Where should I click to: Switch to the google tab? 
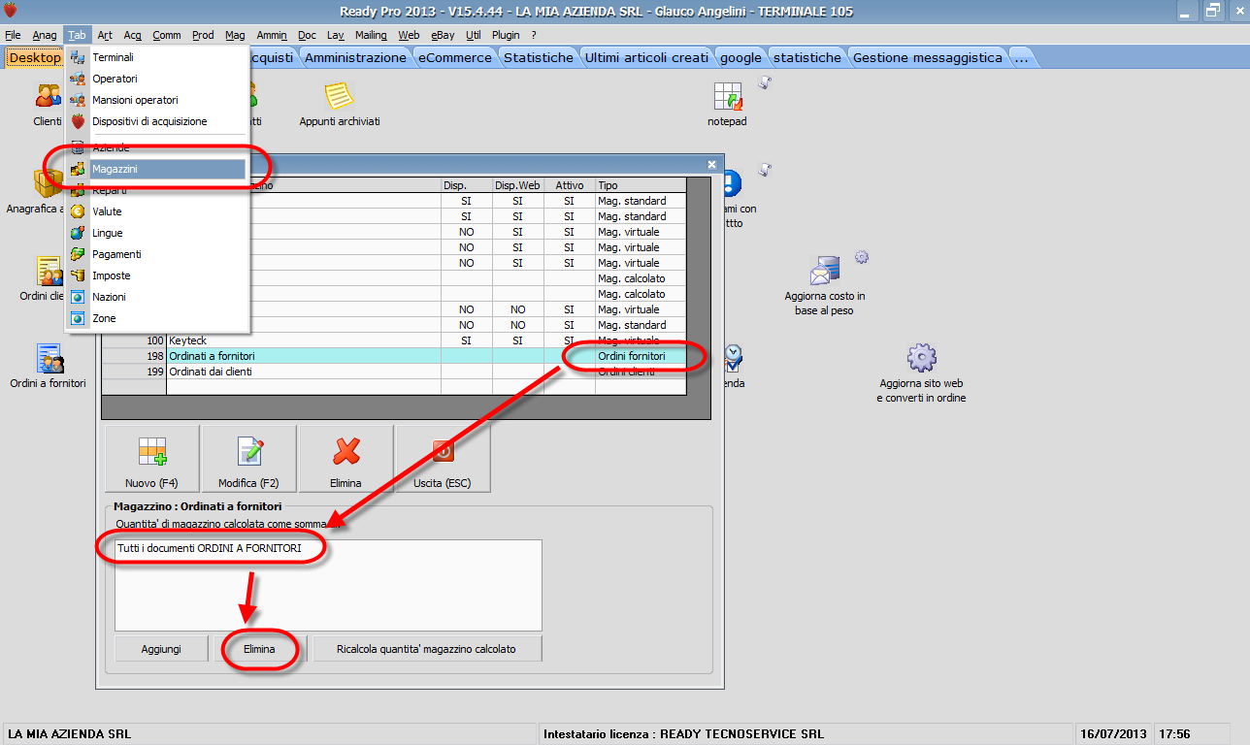(741, 57)
